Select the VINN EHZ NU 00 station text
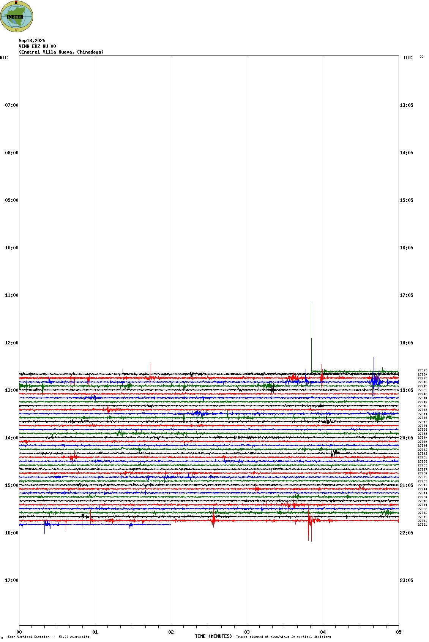The height and width of the screenshot is (642, 429). click(37, 46)
